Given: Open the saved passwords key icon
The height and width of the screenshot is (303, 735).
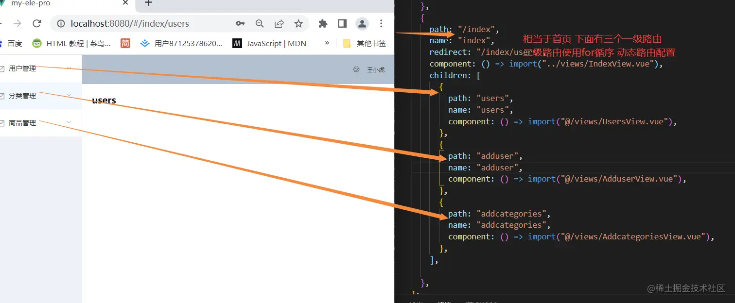Looking at the screenshot, I should (240, 23).
